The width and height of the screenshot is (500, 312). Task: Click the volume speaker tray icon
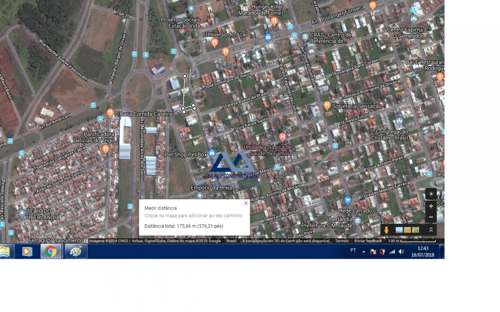click(401, 251)
